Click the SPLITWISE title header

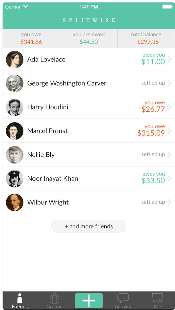[x=89, y=20]
